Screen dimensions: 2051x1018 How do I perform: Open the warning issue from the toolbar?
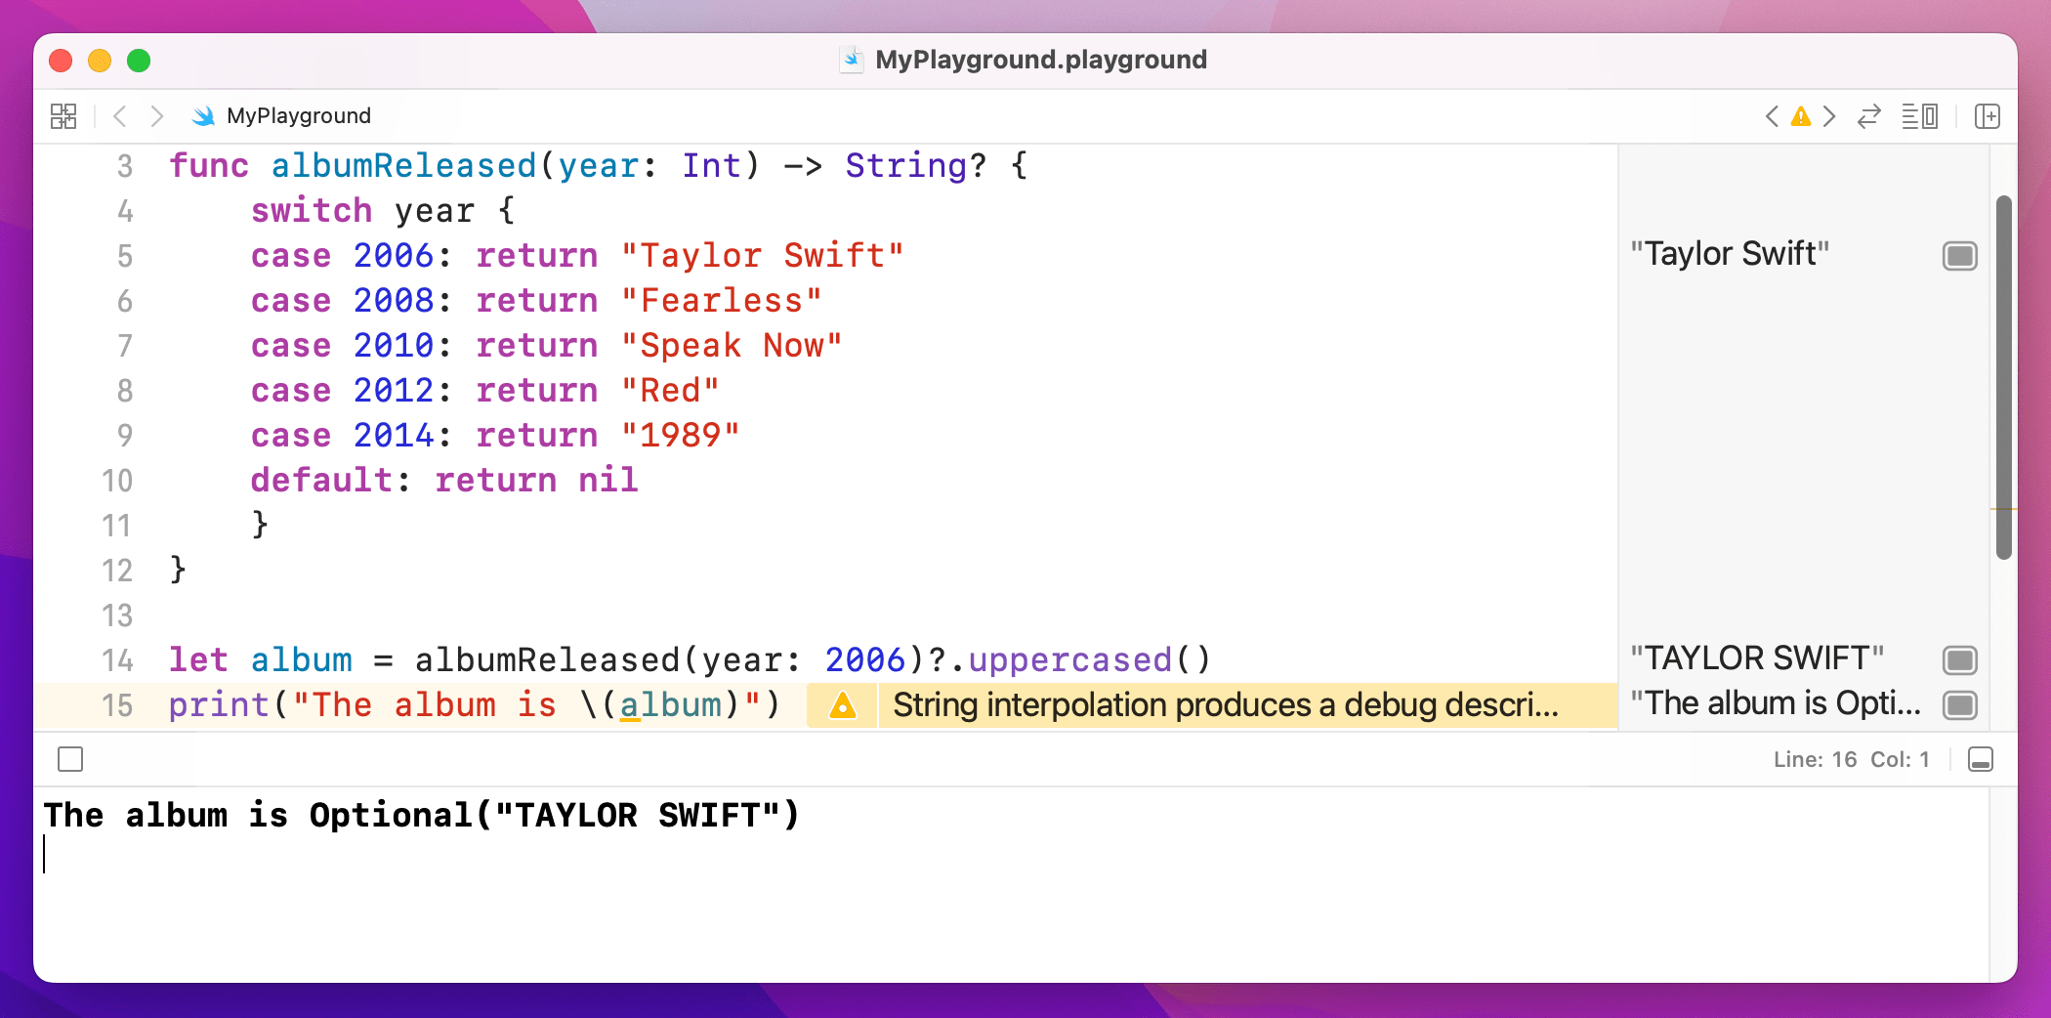point(1800,115)
